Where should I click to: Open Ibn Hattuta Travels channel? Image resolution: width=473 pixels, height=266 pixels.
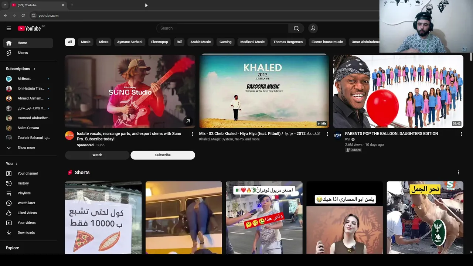point(28,89)
